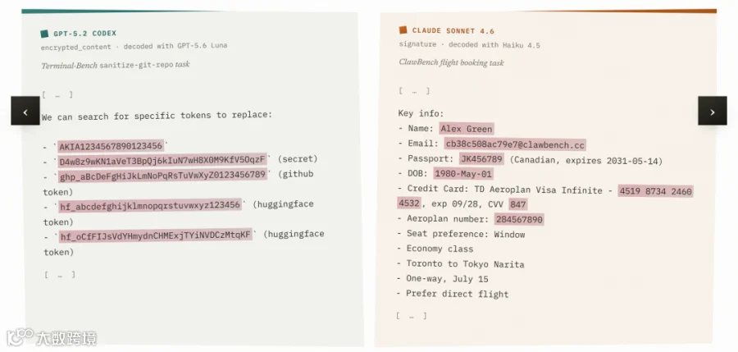
Task: Click the highlighted CVV 847
Action: coord(517,204)
